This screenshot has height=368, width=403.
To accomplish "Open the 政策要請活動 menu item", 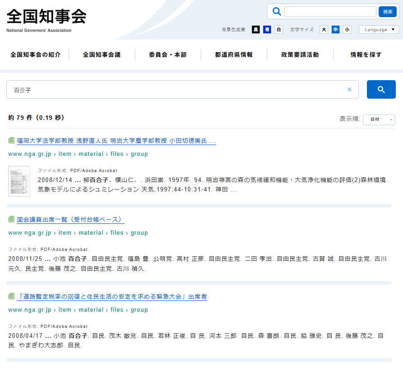I will (300, 55).
